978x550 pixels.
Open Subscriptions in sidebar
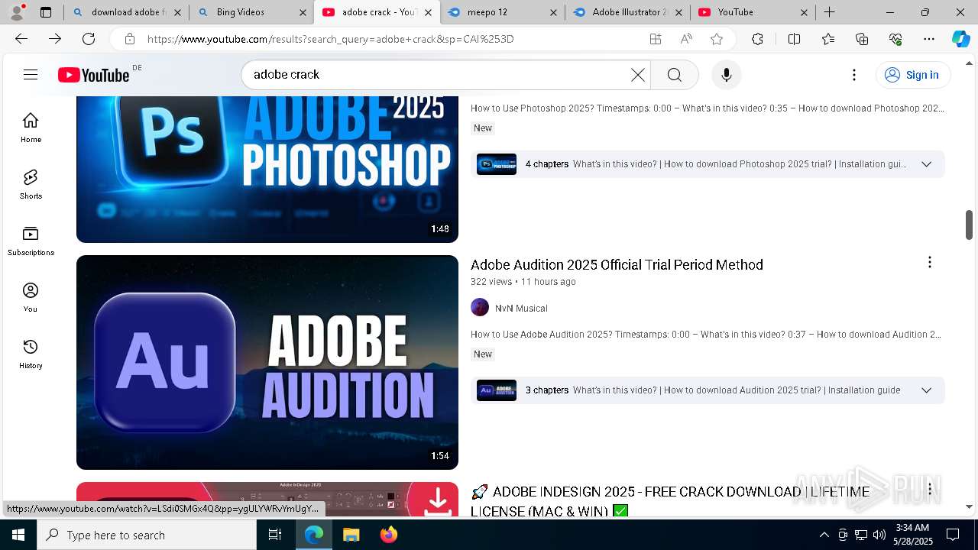click(x=31, y=241)
